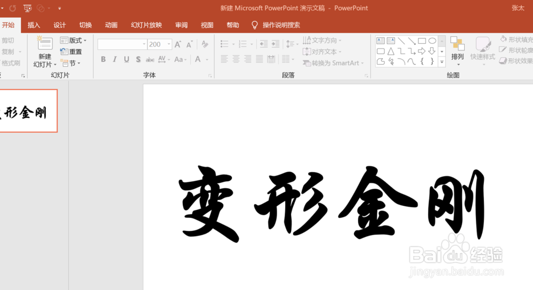533x290 pixels.
Task: Expand the shapes gallery with the More arrow
Action: (442, 62)
